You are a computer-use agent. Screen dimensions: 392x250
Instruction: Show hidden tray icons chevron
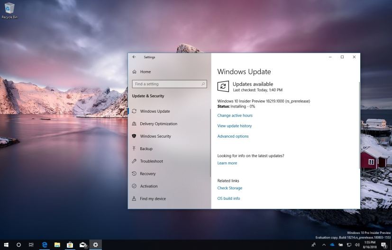point(324,245)
